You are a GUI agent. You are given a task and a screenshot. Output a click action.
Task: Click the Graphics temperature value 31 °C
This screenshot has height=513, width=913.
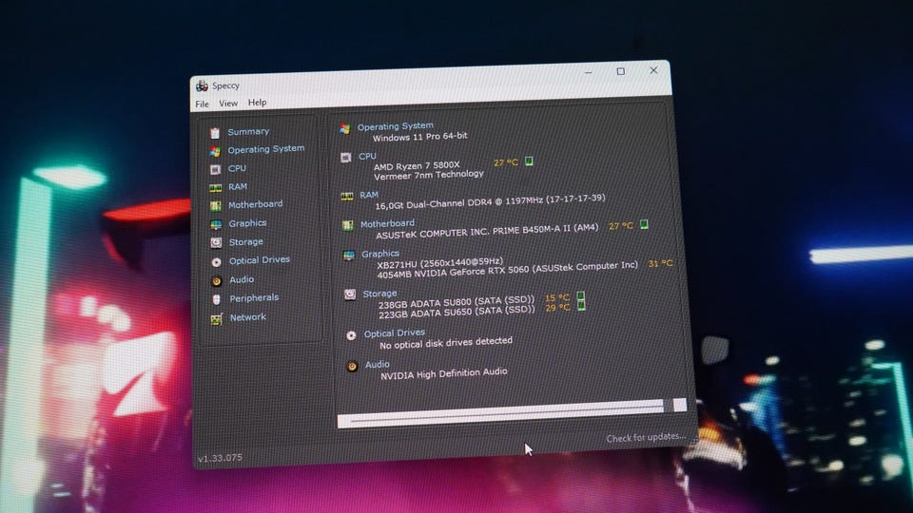coord(660,263)
